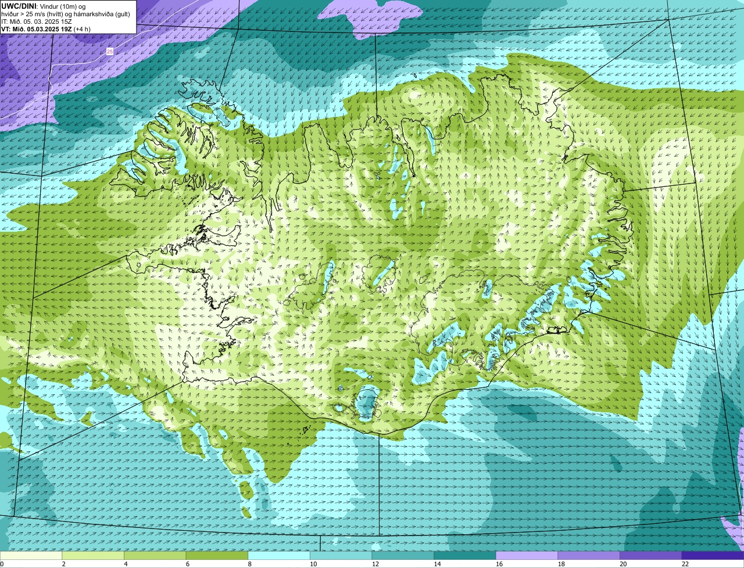Image resolution: width=744 pixels, height=568 pixels.
Task: Click the 10–12 m/s turquoise legend swatch
Action: (341, 555)
